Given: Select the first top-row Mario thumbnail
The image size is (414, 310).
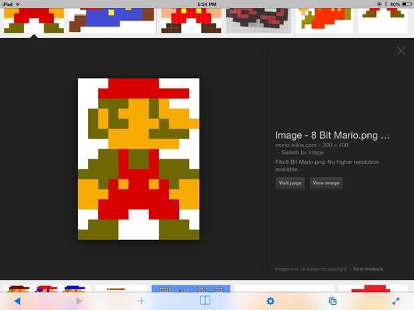Looking at the screenshot, I should [x=34, y=20].
